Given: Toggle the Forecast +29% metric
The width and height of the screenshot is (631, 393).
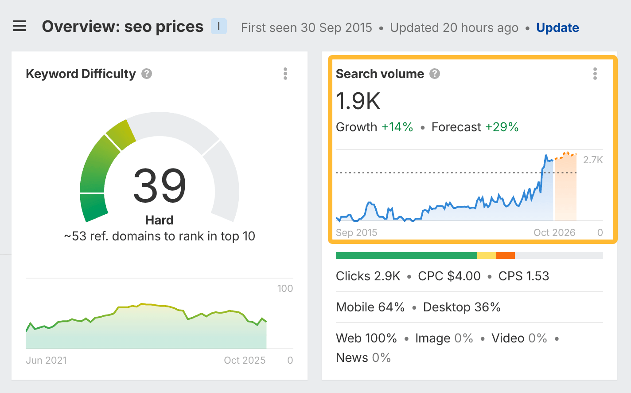Looking at the screenshot, I should (475, 127).
